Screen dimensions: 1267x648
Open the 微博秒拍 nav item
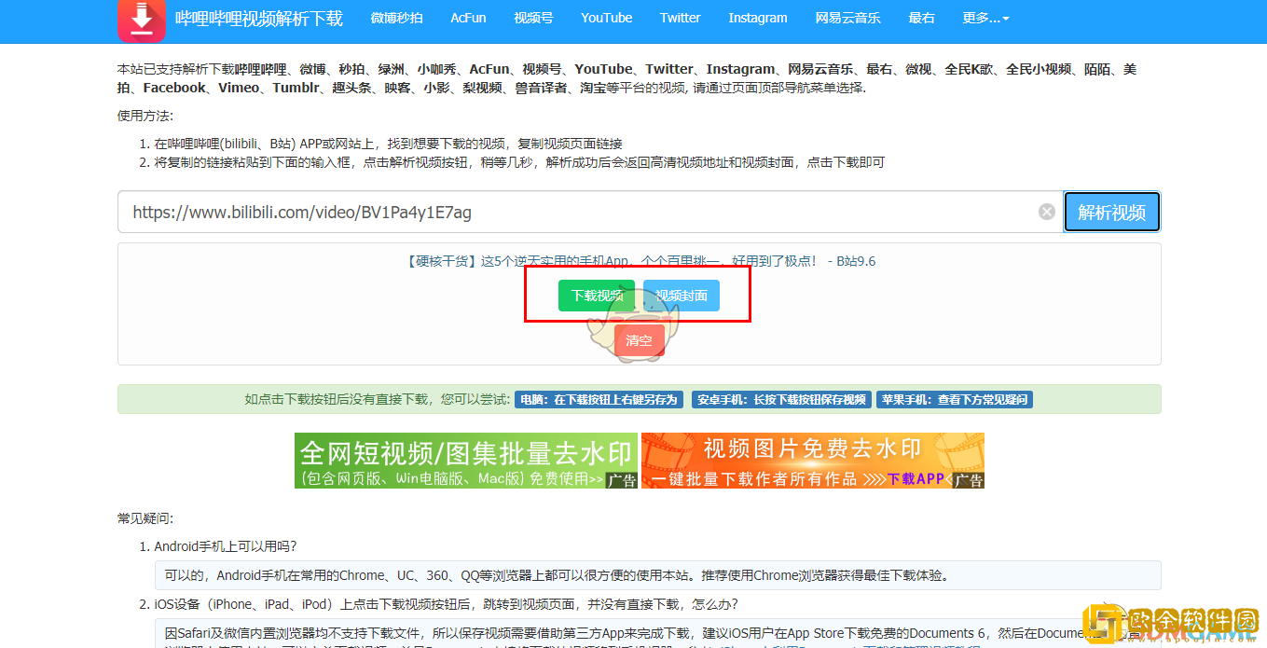[396, 18]
